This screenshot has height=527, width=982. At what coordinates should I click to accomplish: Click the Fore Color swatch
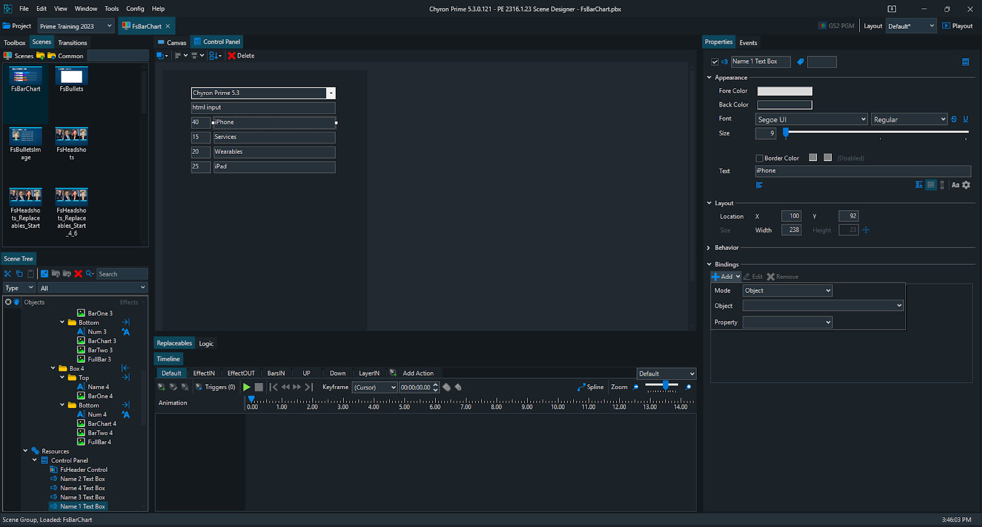(x=784, y=91)
